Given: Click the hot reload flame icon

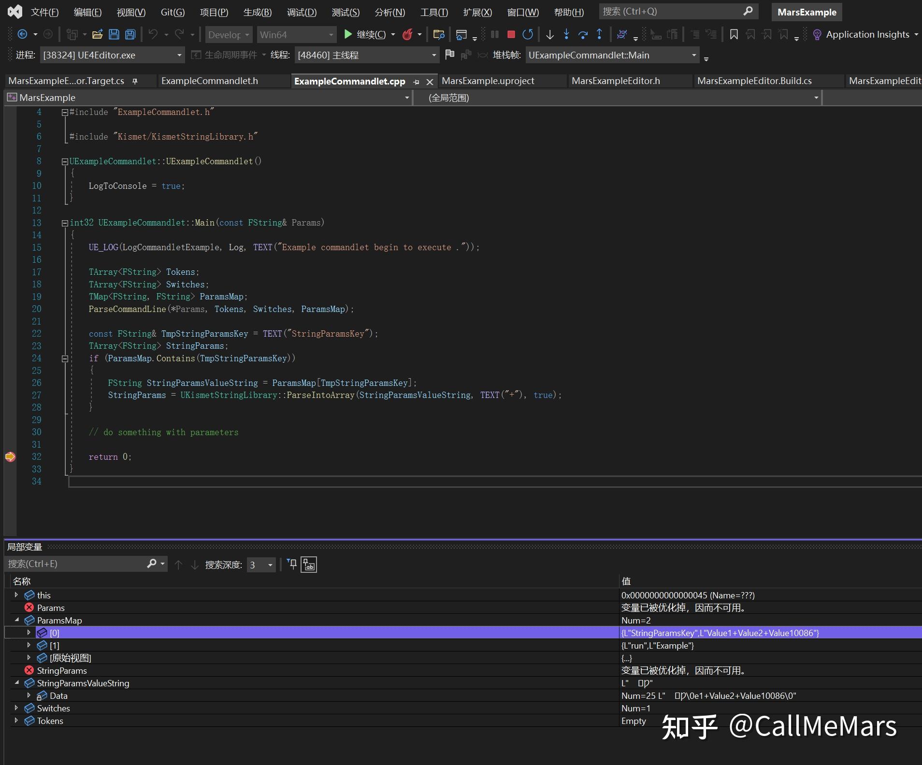Looking at the screenshot, I should 408,34.
